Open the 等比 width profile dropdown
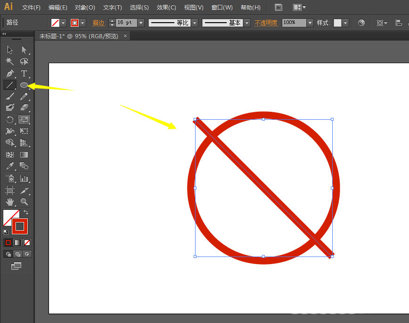This screenshot has height=323, width=409. (195, 23)
